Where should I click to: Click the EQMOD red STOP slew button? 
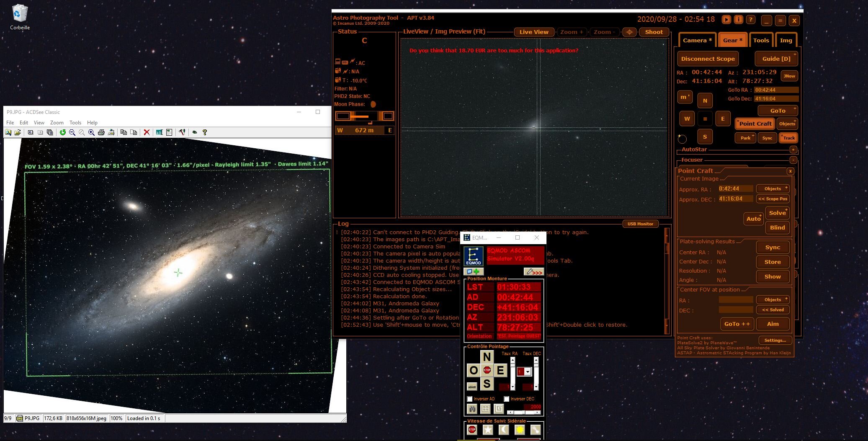487,370
